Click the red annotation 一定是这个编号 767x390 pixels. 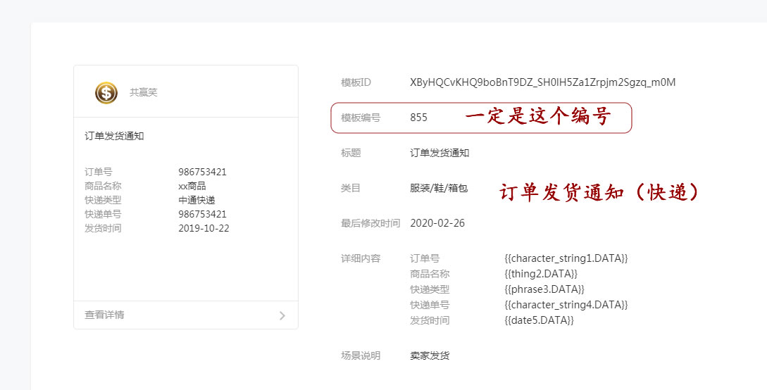pyautogui.click(x=537, y=117)
